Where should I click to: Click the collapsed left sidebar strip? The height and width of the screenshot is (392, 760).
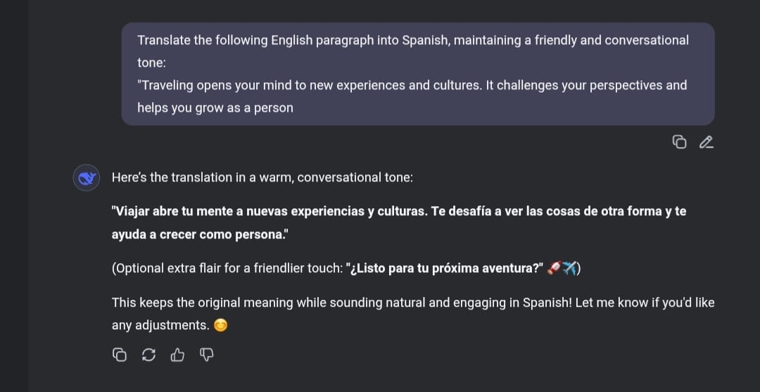(x=14, y=196)
